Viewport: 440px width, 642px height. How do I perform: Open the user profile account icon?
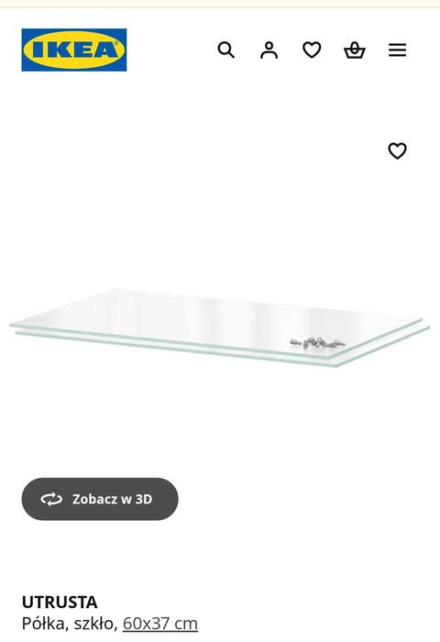pos(269,50)
